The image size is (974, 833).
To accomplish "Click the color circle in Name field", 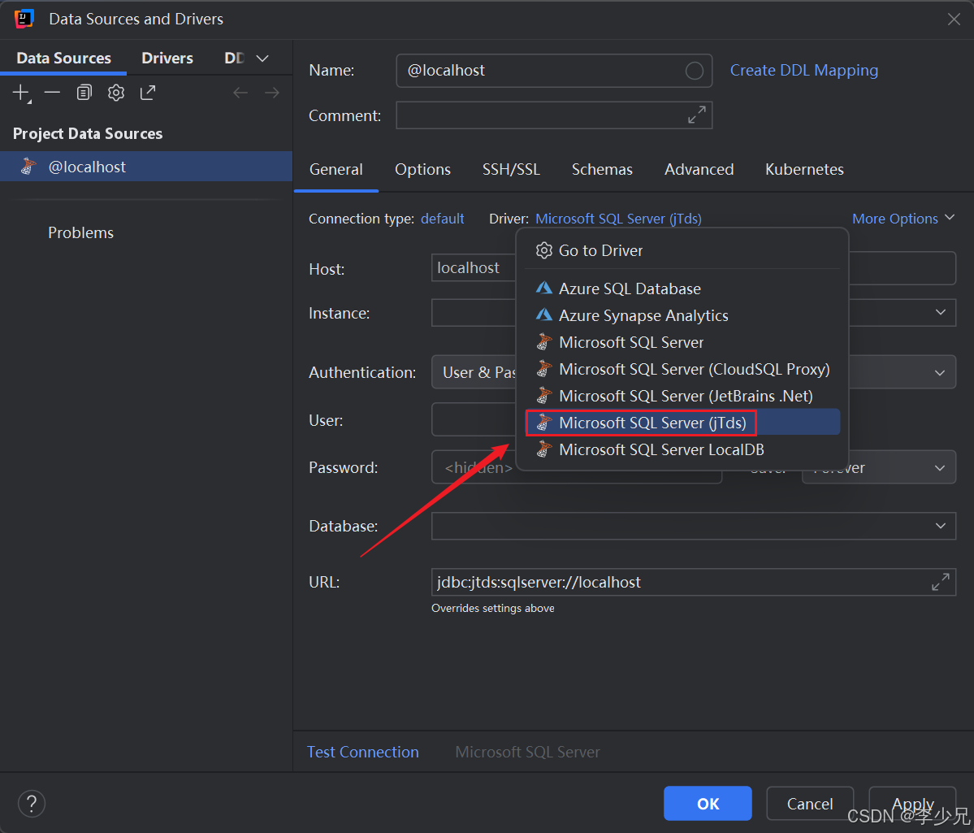I will (x=694, y=71).
